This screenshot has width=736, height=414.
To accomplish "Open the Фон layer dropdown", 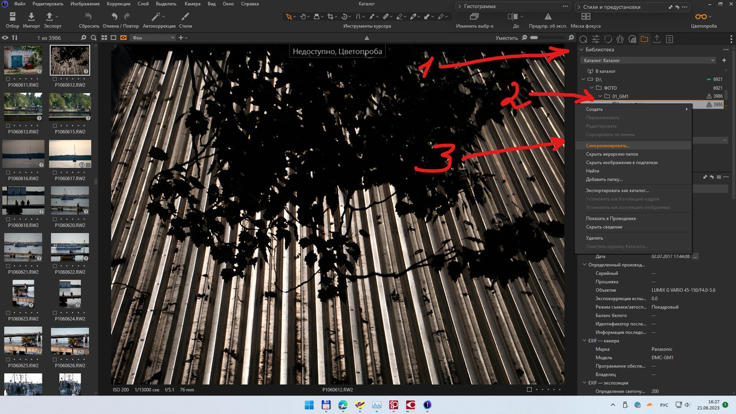I will (x=153, y=38).
